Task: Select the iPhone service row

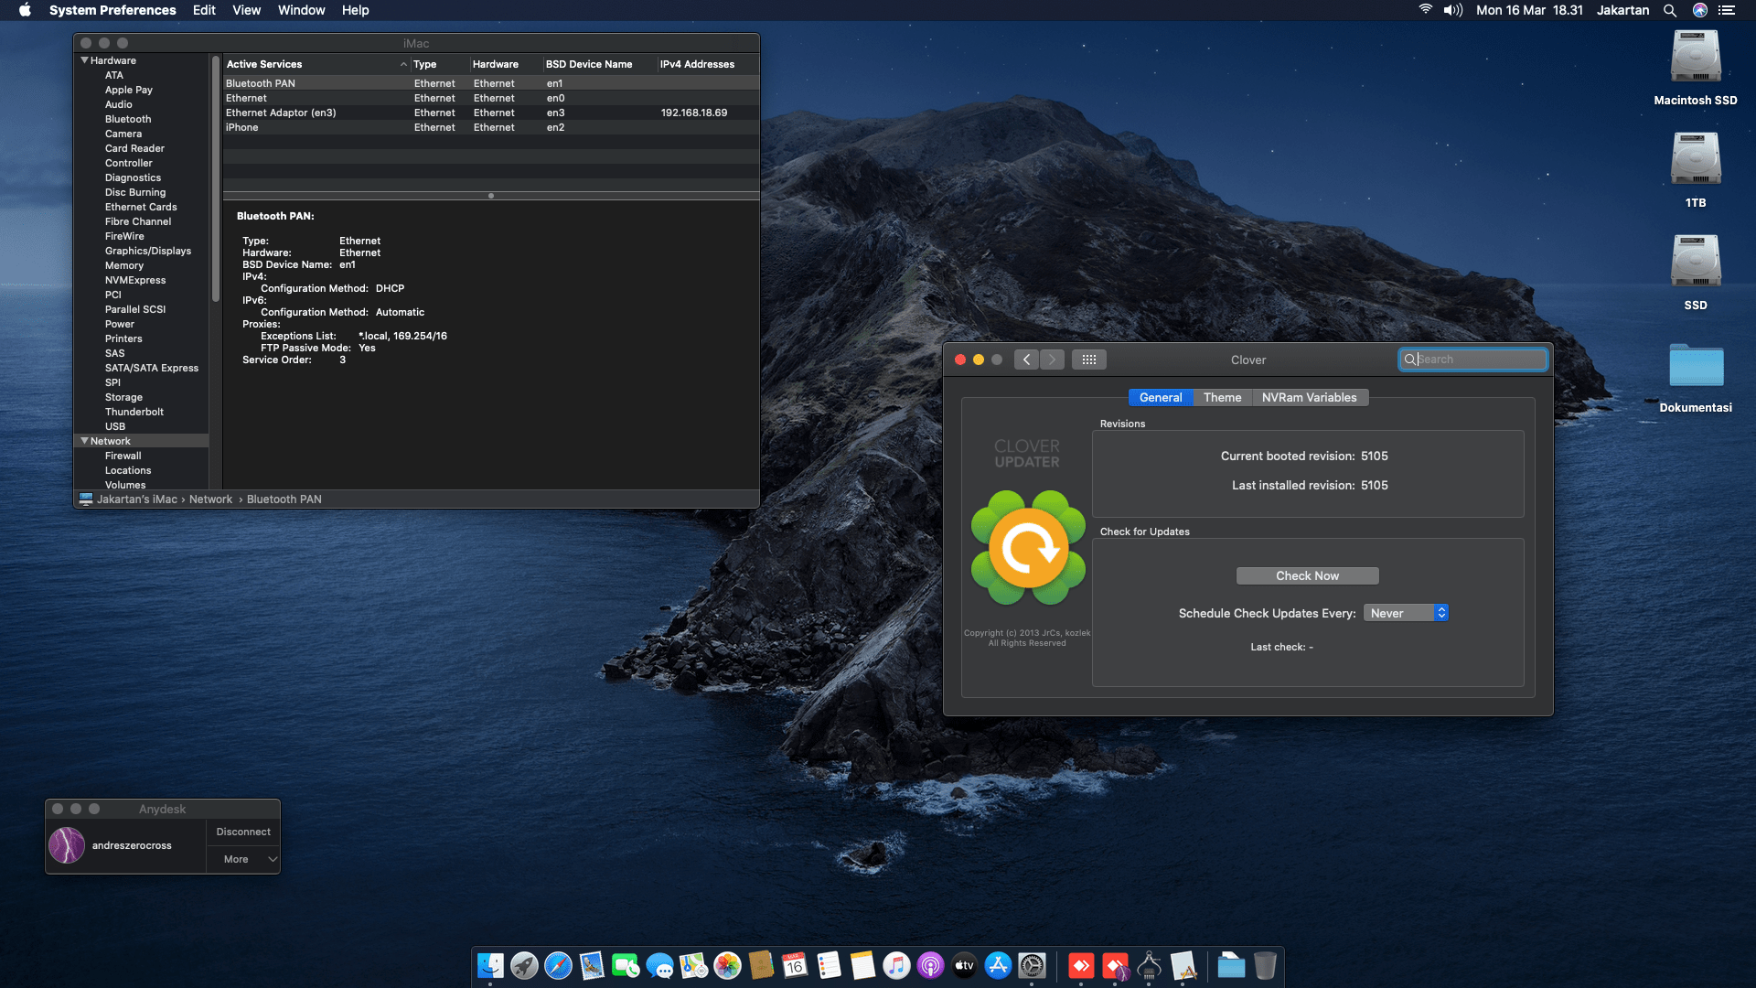Action: (491, 127)
